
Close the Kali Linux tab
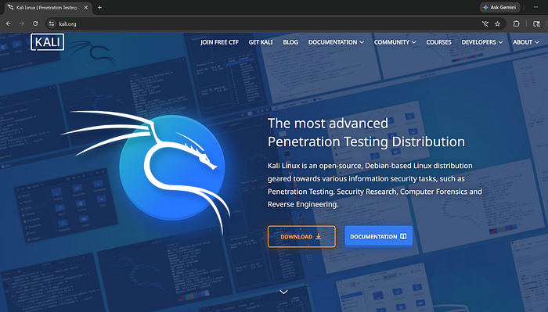coord(85,7)
